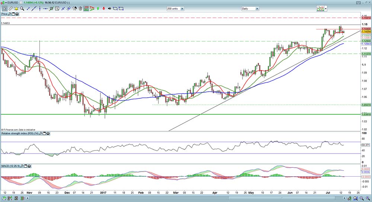Click the Relative strength index (RSI) label
This screenshot has height=202, width=372.
20,133
